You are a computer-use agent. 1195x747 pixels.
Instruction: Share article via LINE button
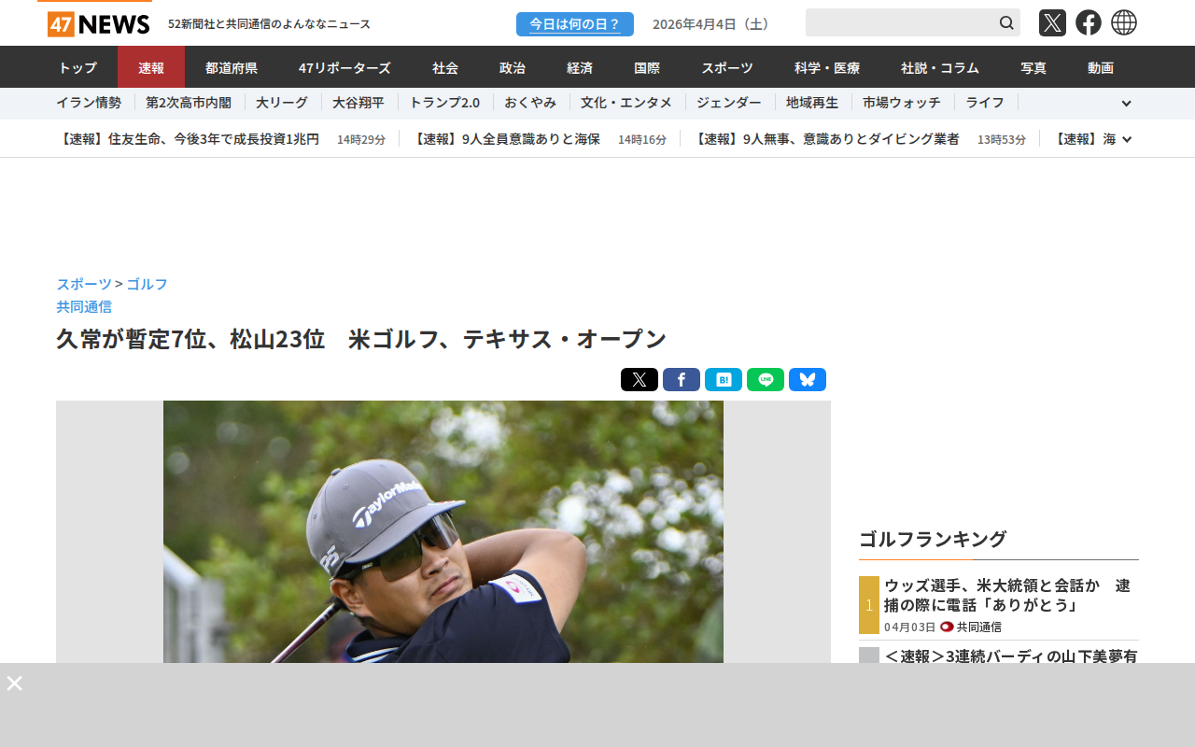(766, 380)
